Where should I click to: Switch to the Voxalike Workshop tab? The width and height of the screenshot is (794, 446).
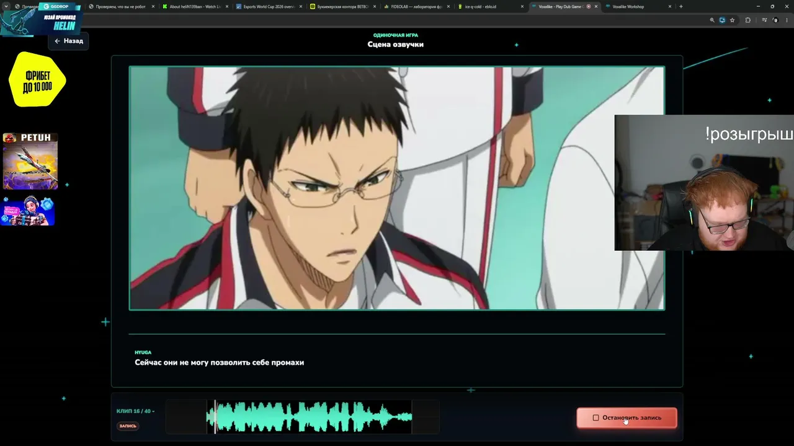(x=639, y=7)
